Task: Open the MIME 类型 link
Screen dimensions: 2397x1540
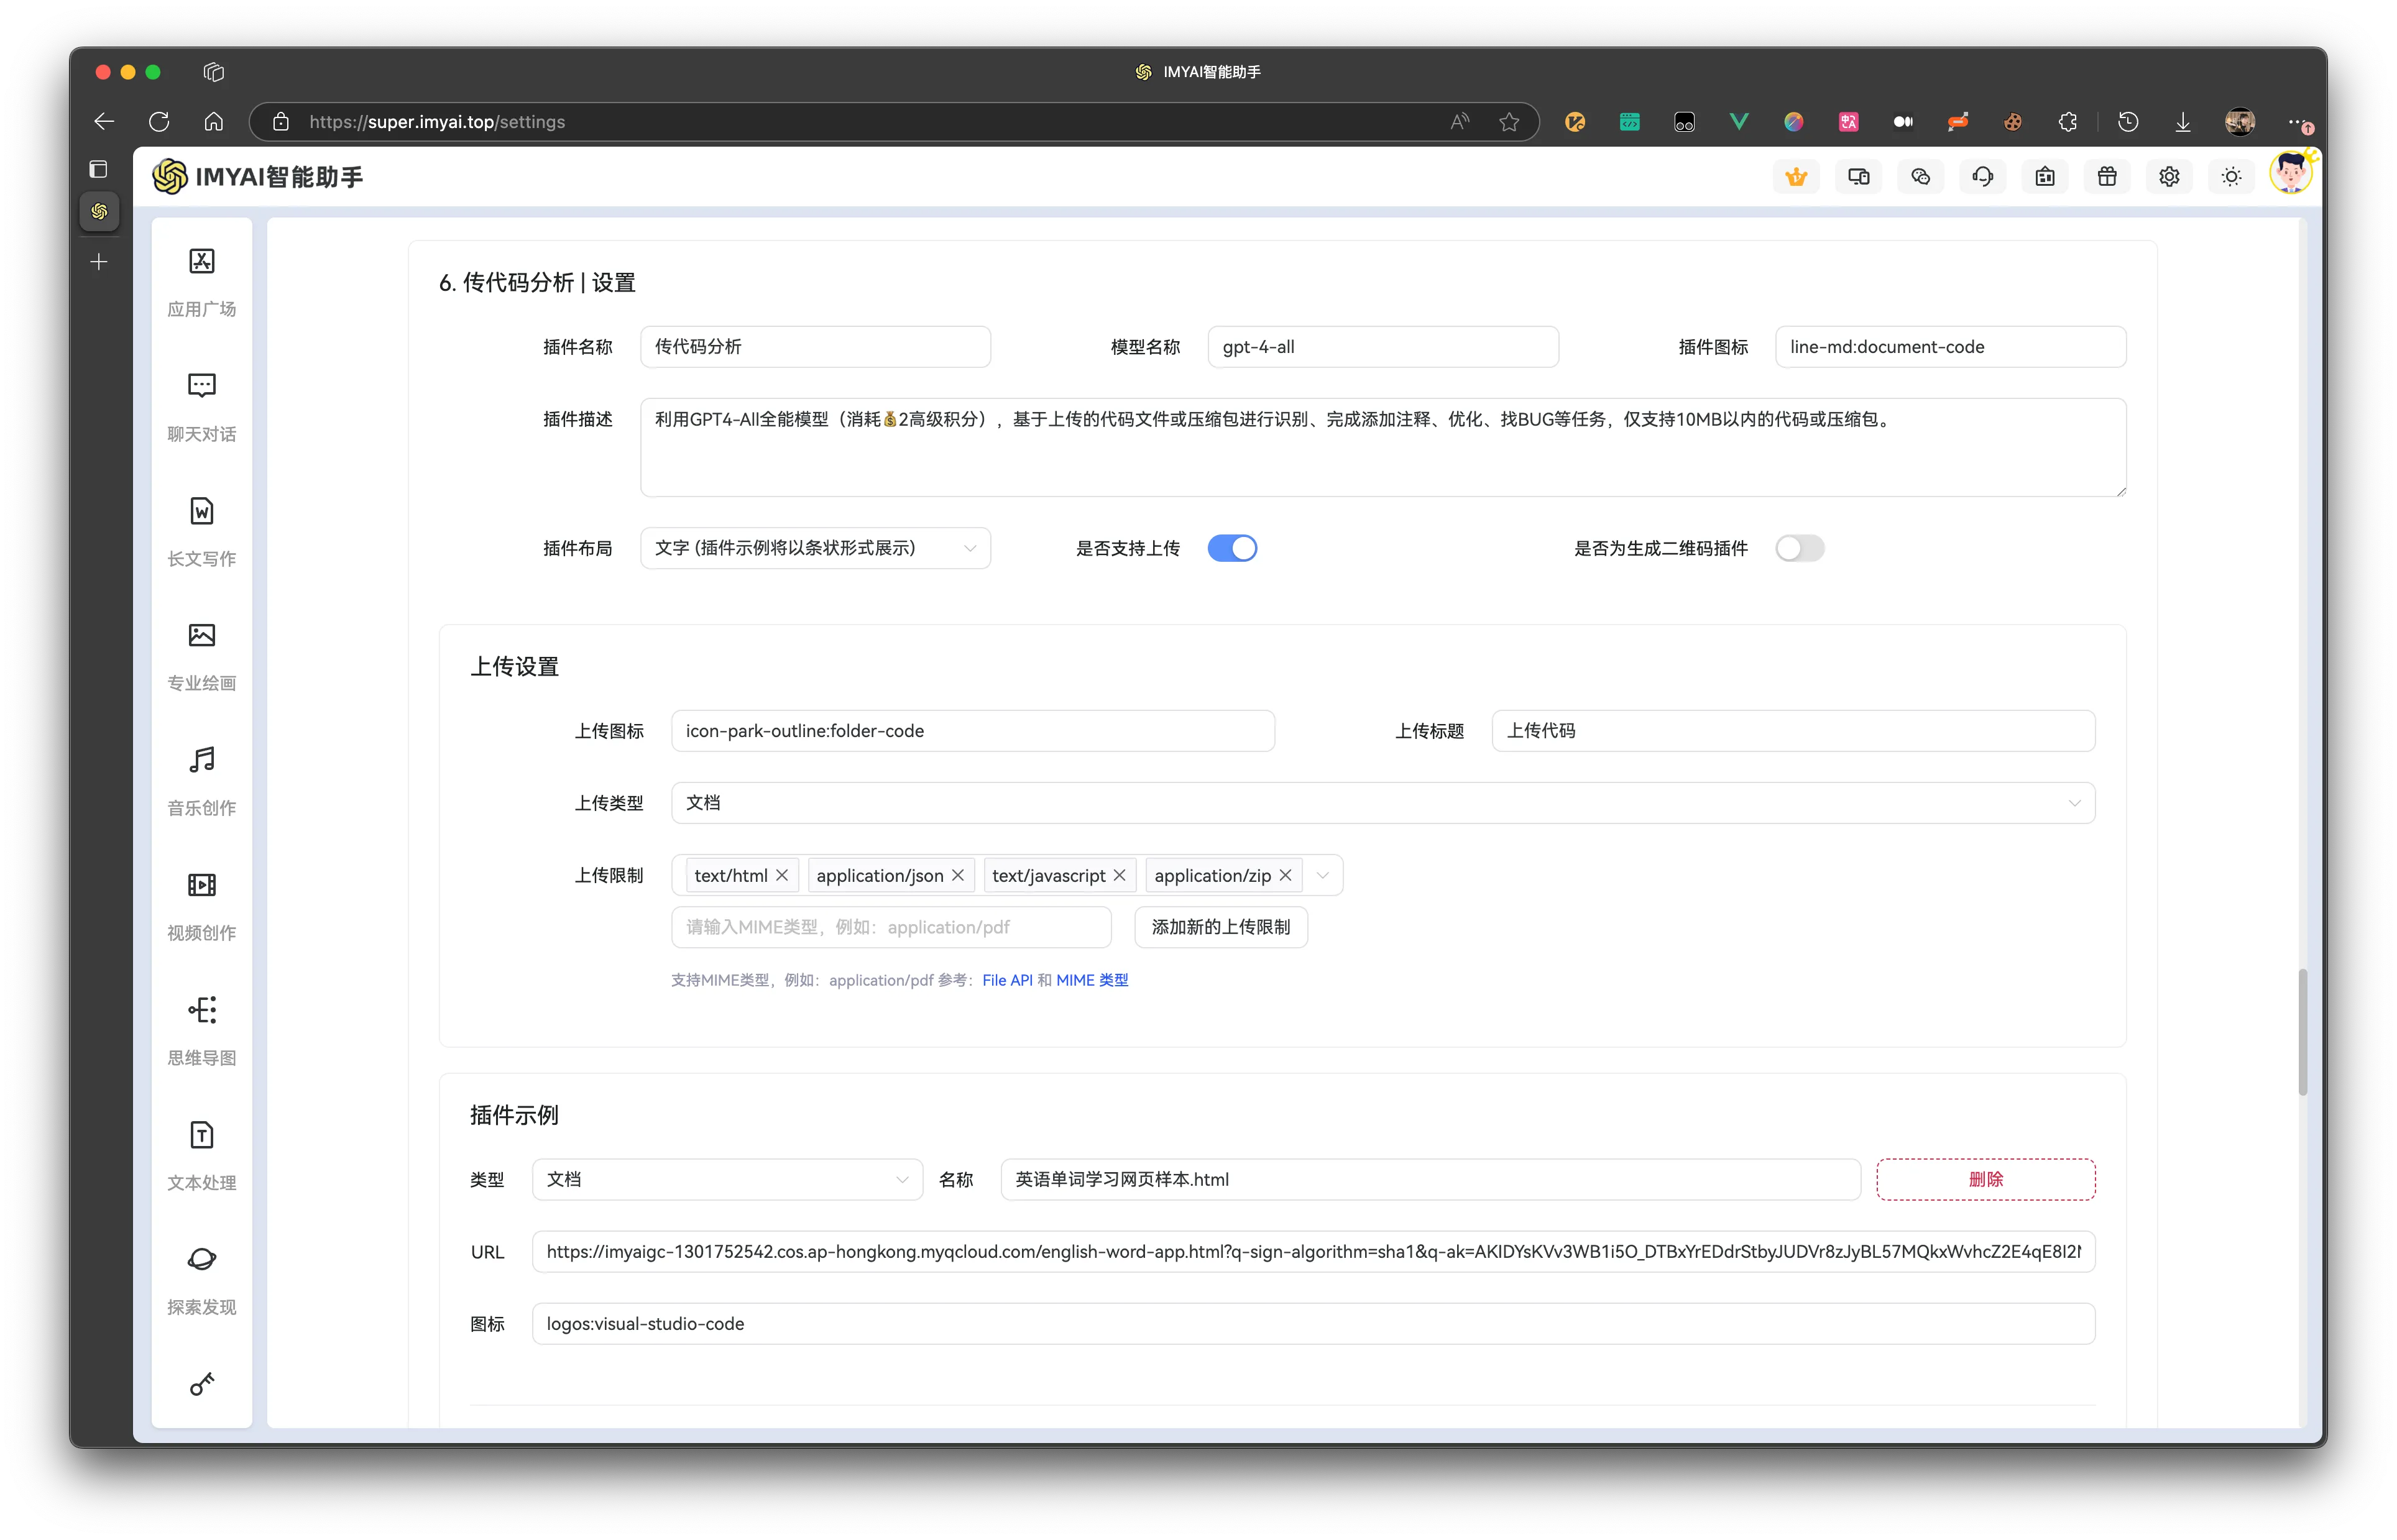Action: pyautogui.click(x=1092, y=980)
